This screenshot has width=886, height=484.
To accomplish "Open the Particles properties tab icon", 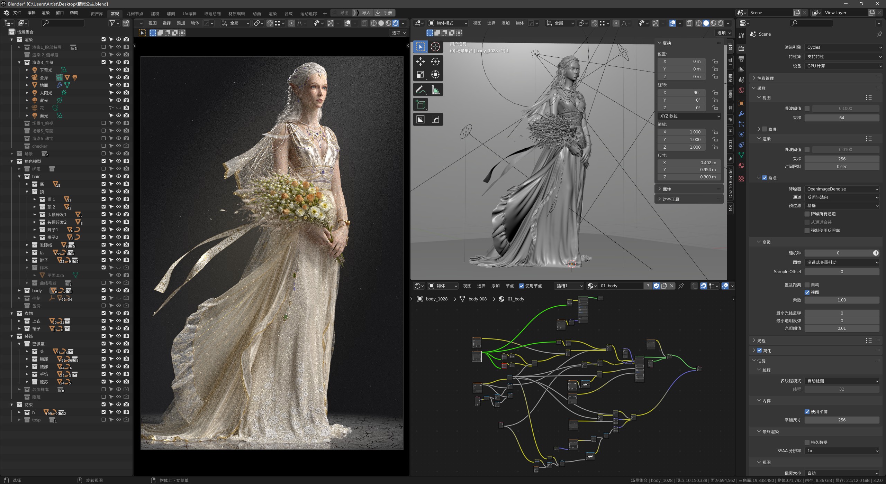I will pos(741,124).
